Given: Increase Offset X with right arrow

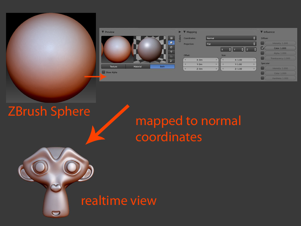Looking at the screenshot, I should [216, 60].
